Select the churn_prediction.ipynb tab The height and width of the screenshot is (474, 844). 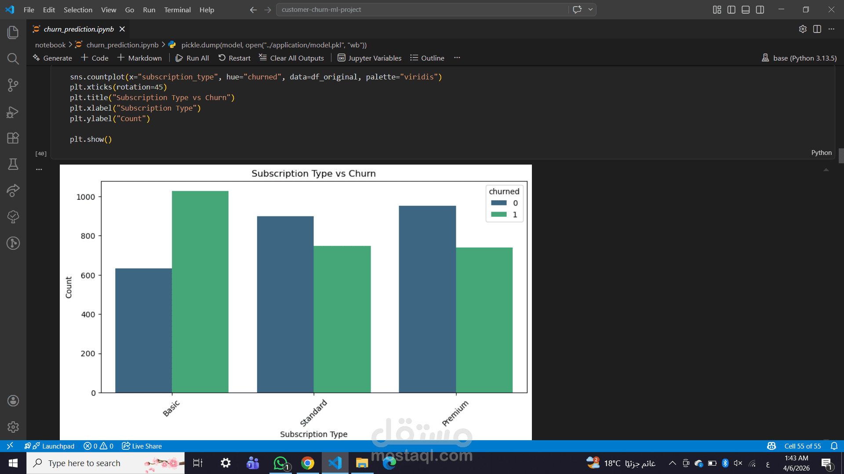coord(78,29)
